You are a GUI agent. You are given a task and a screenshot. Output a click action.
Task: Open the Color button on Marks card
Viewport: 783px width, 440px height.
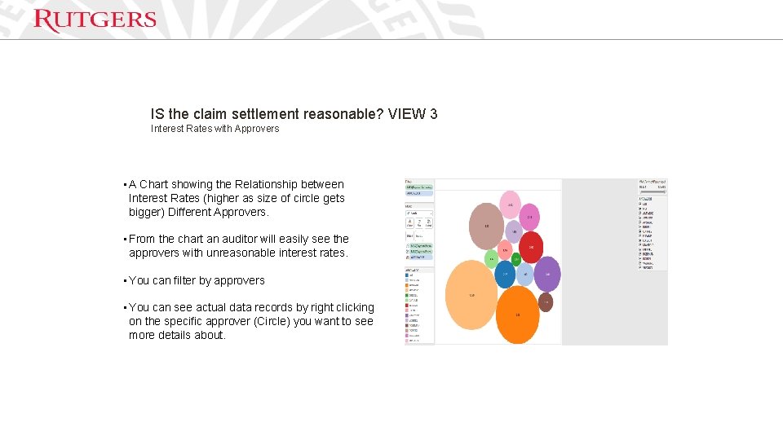(x=409, y=223)
